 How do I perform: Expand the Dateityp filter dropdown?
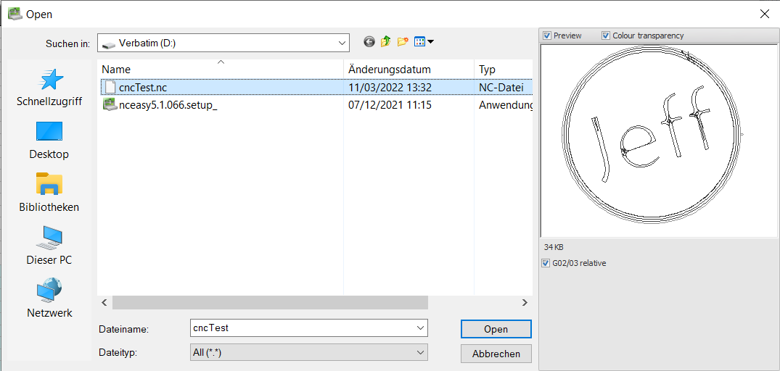click(419, 353)
